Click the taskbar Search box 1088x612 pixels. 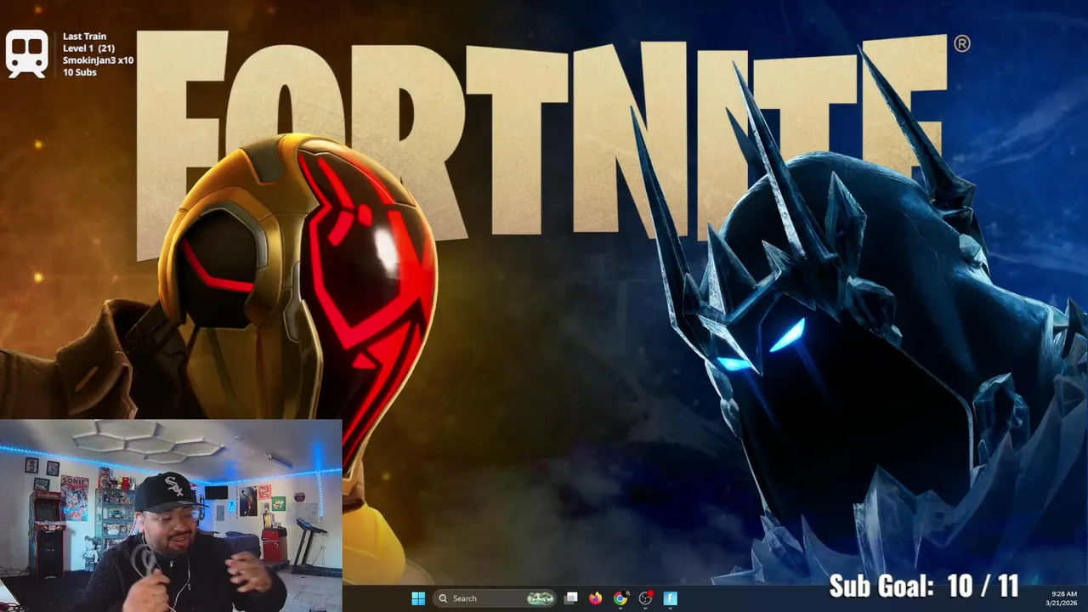(x=495, y=598)
